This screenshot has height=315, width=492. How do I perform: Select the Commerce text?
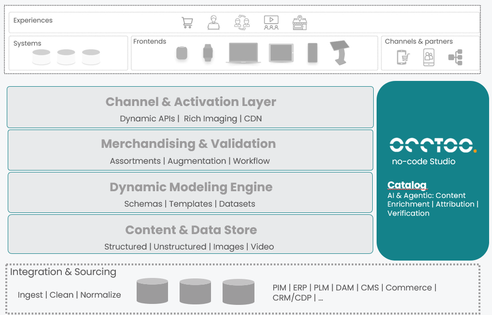tap(409, 288)
